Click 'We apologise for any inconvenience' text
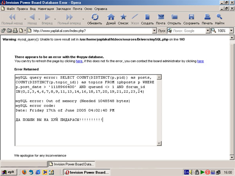This screenshot has width=235, height=176. coord(40,156)
